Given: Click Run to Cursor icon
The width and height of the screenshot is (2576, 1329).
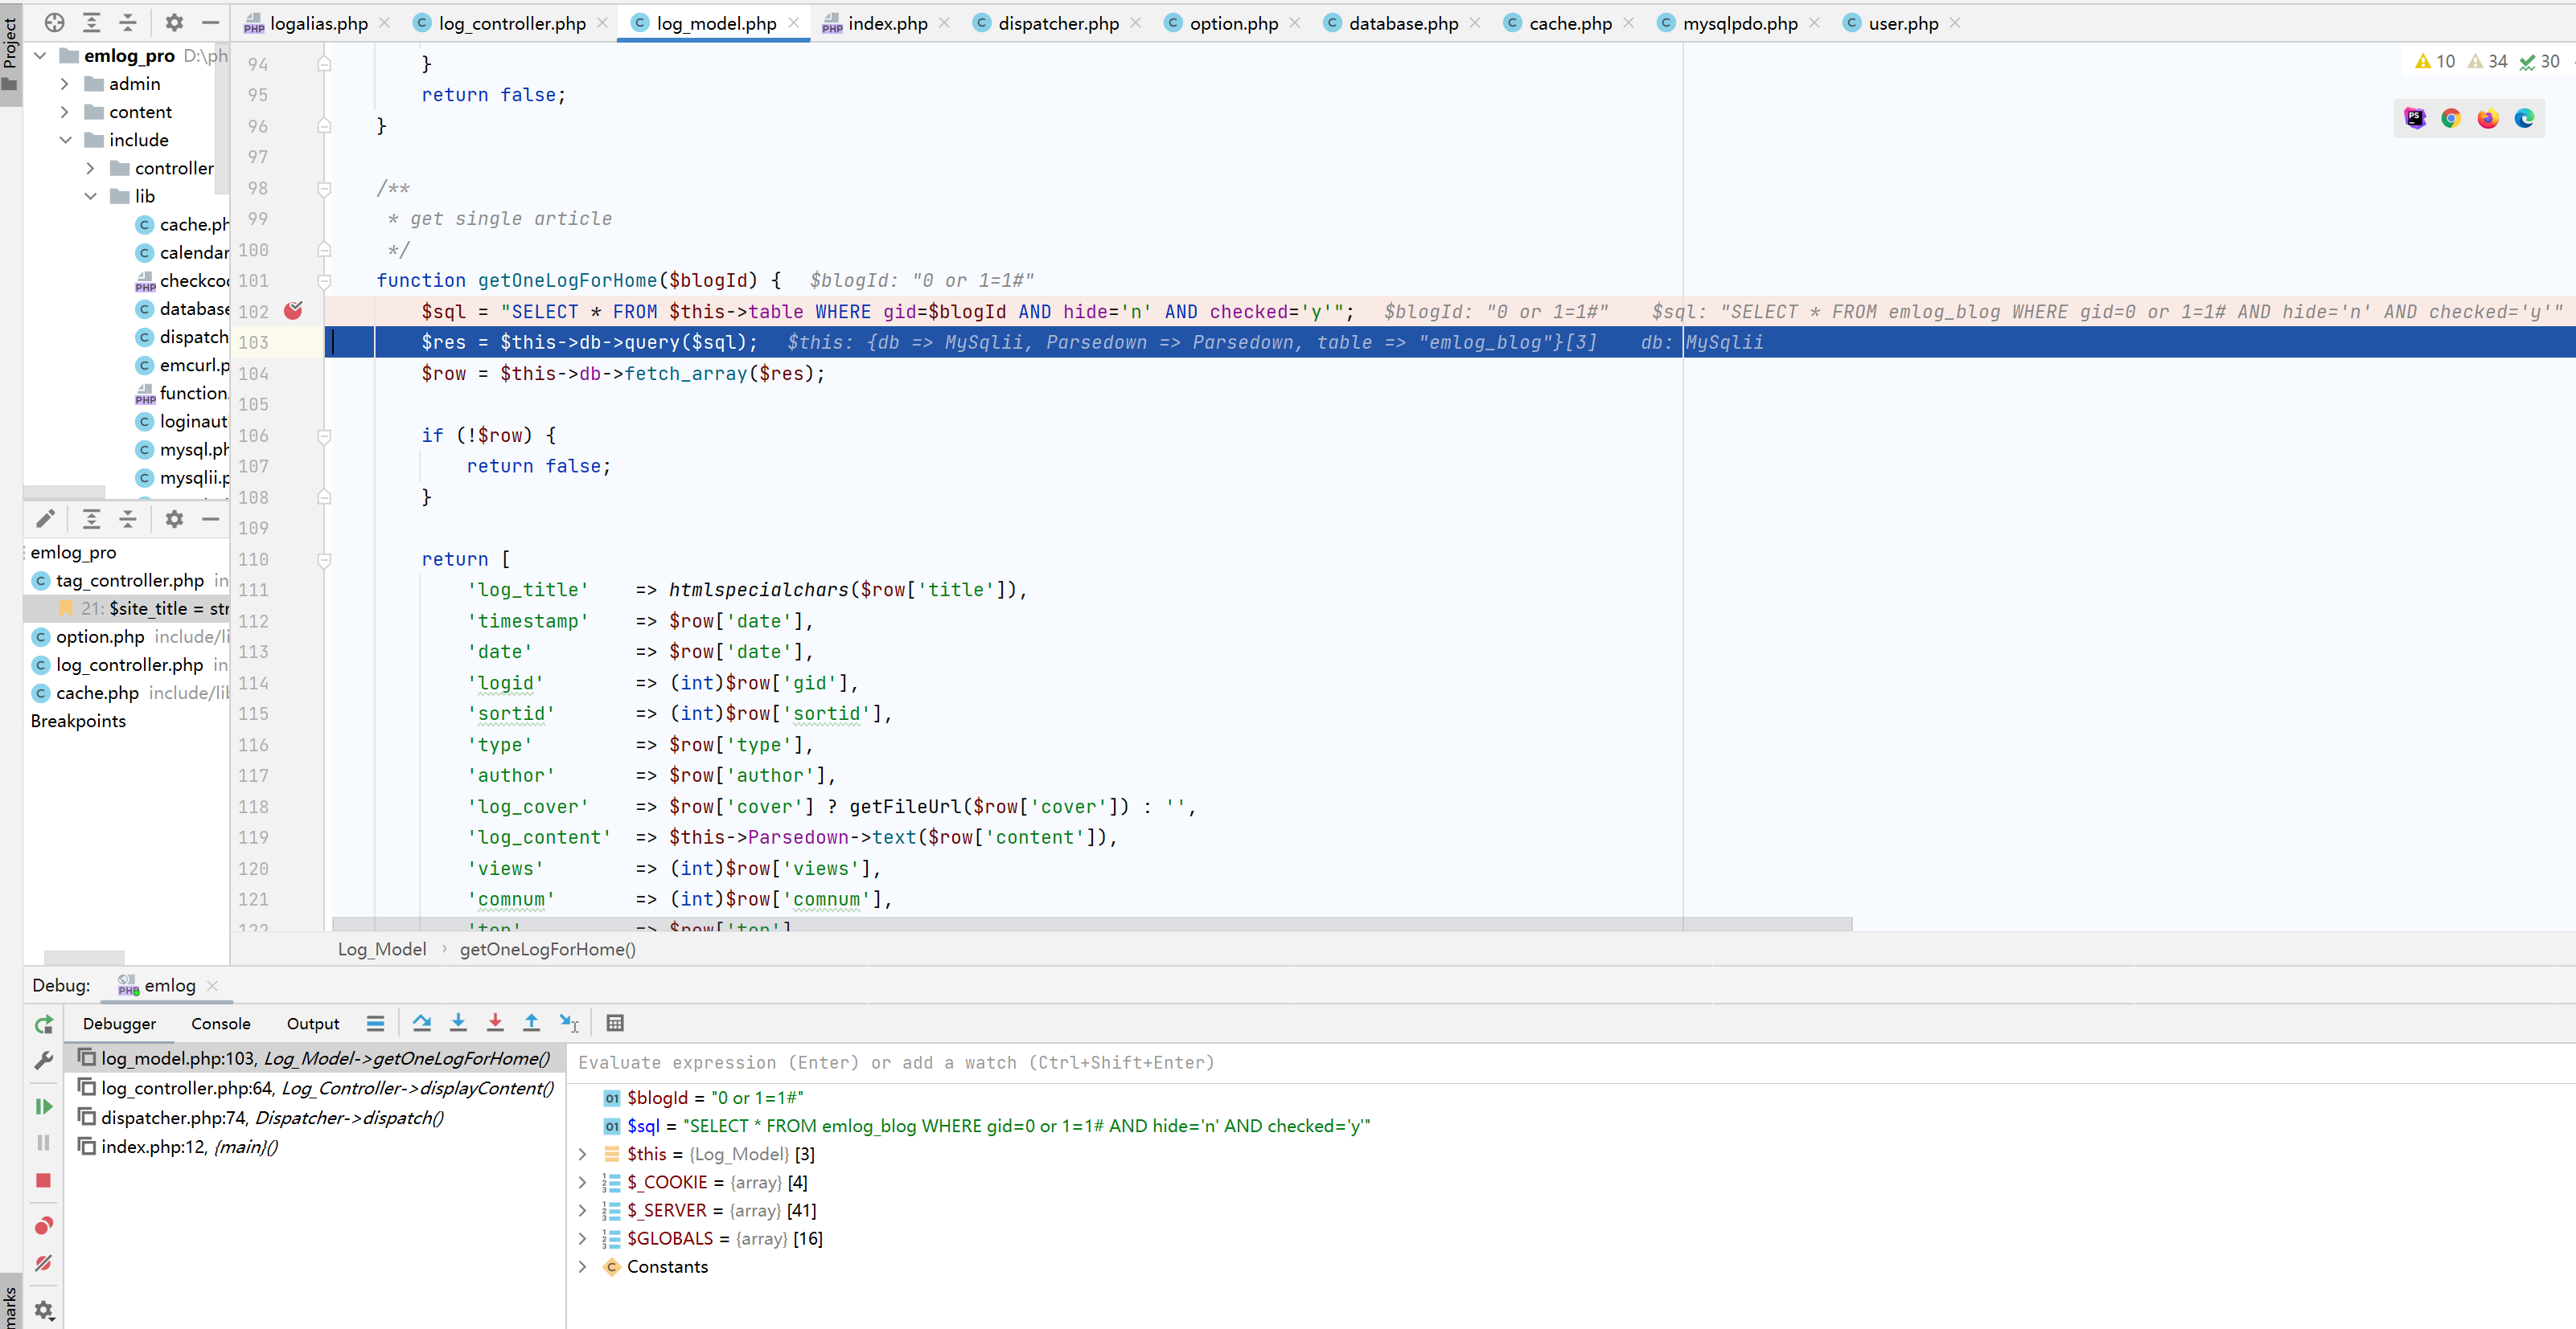Looking at the screenshot, I should (568, 1022).
